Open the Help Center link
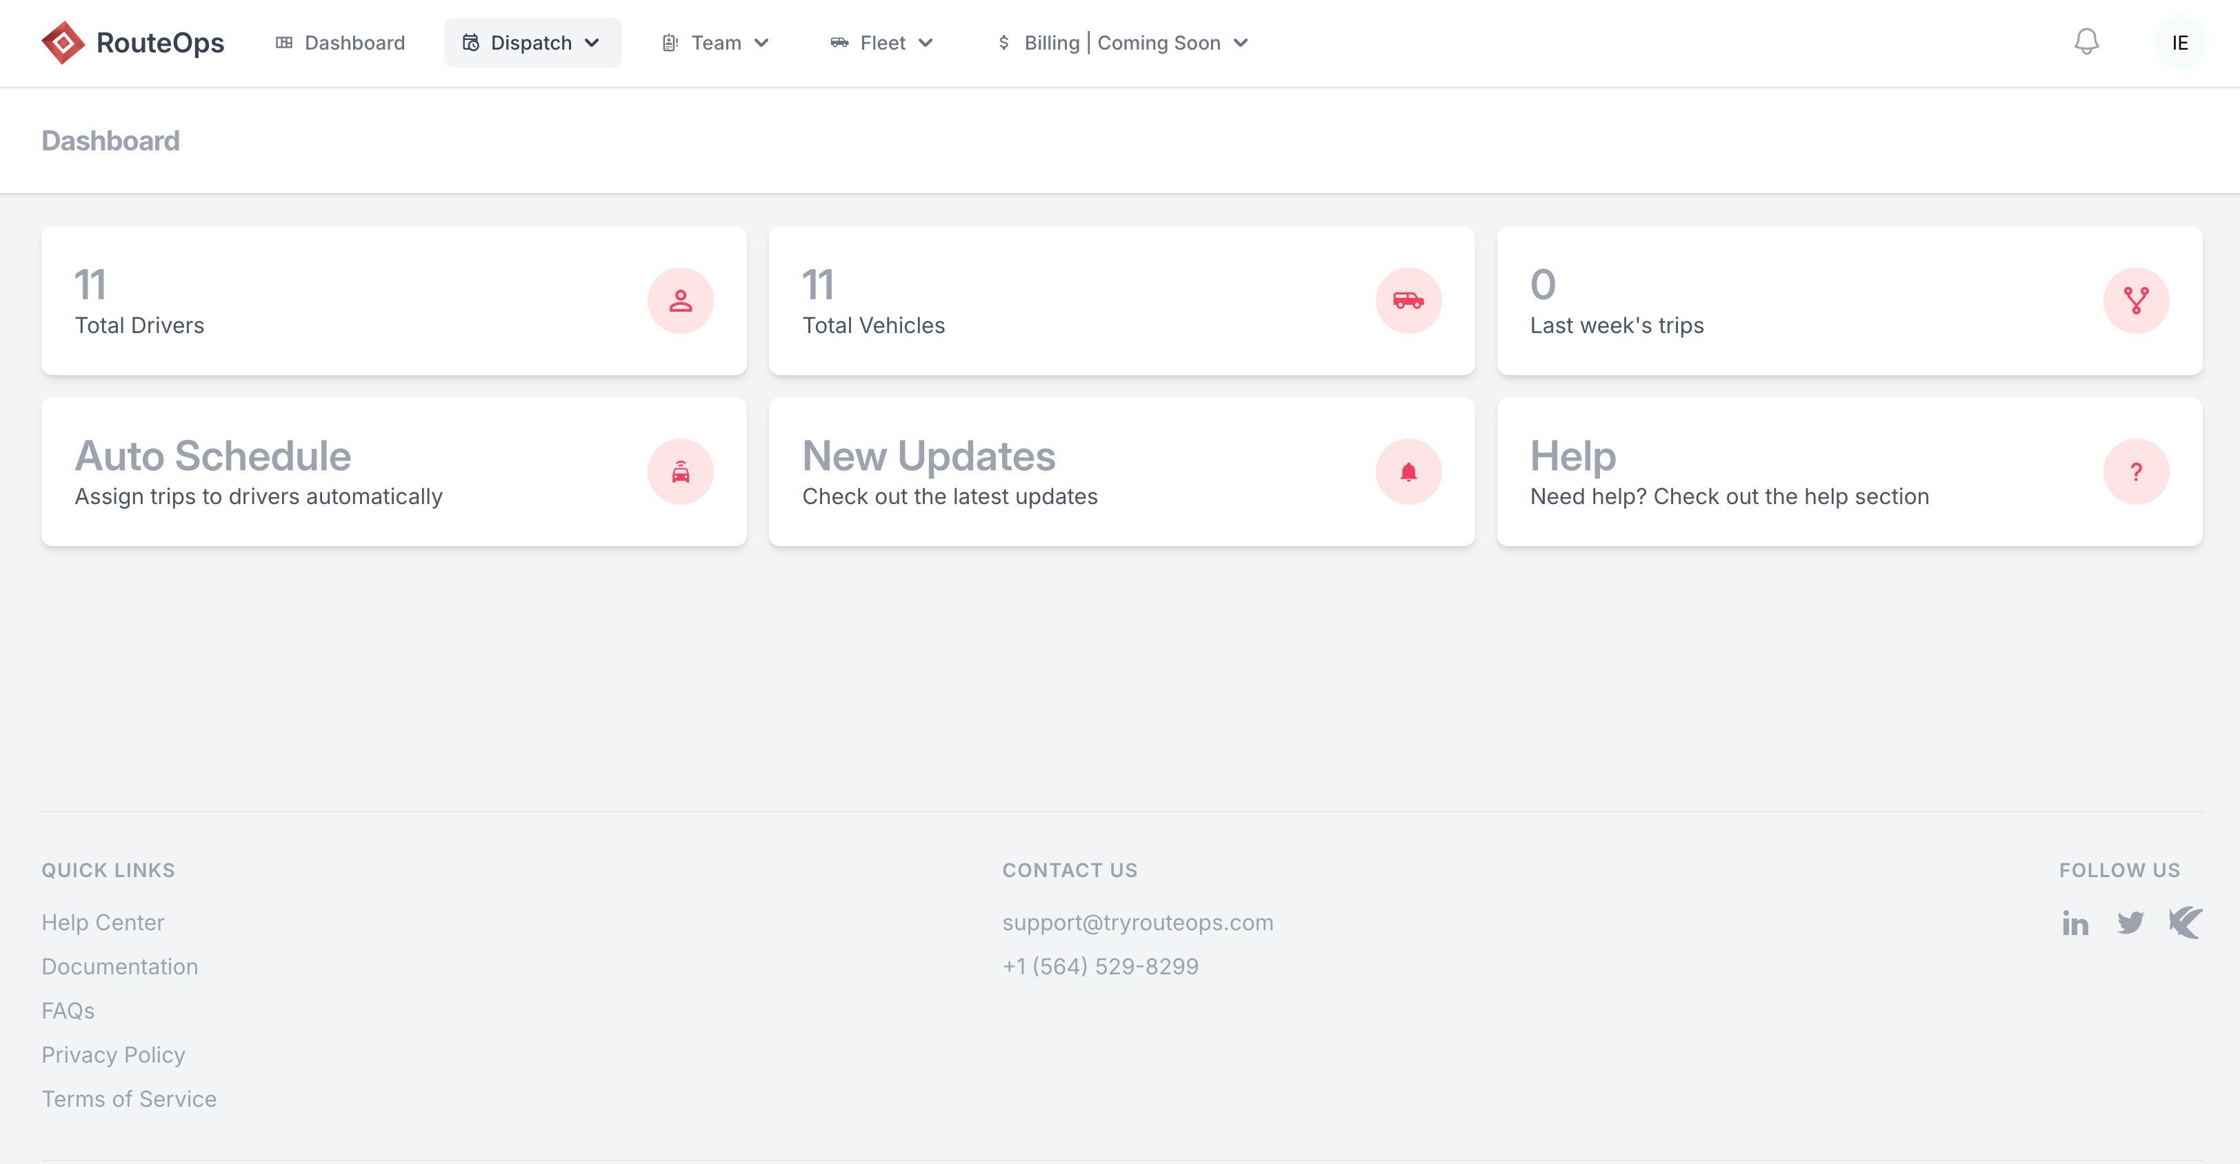Screen dimensions: 2240x1164 click(x=103, y=923)
